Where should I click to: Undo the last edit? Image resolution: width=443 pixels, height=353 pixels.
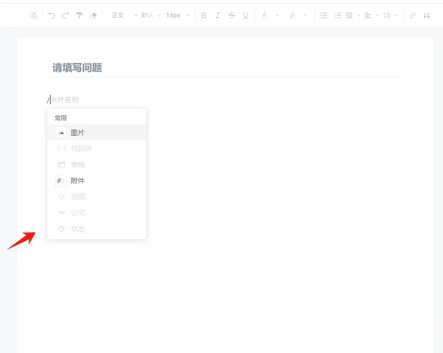point(52,15)
